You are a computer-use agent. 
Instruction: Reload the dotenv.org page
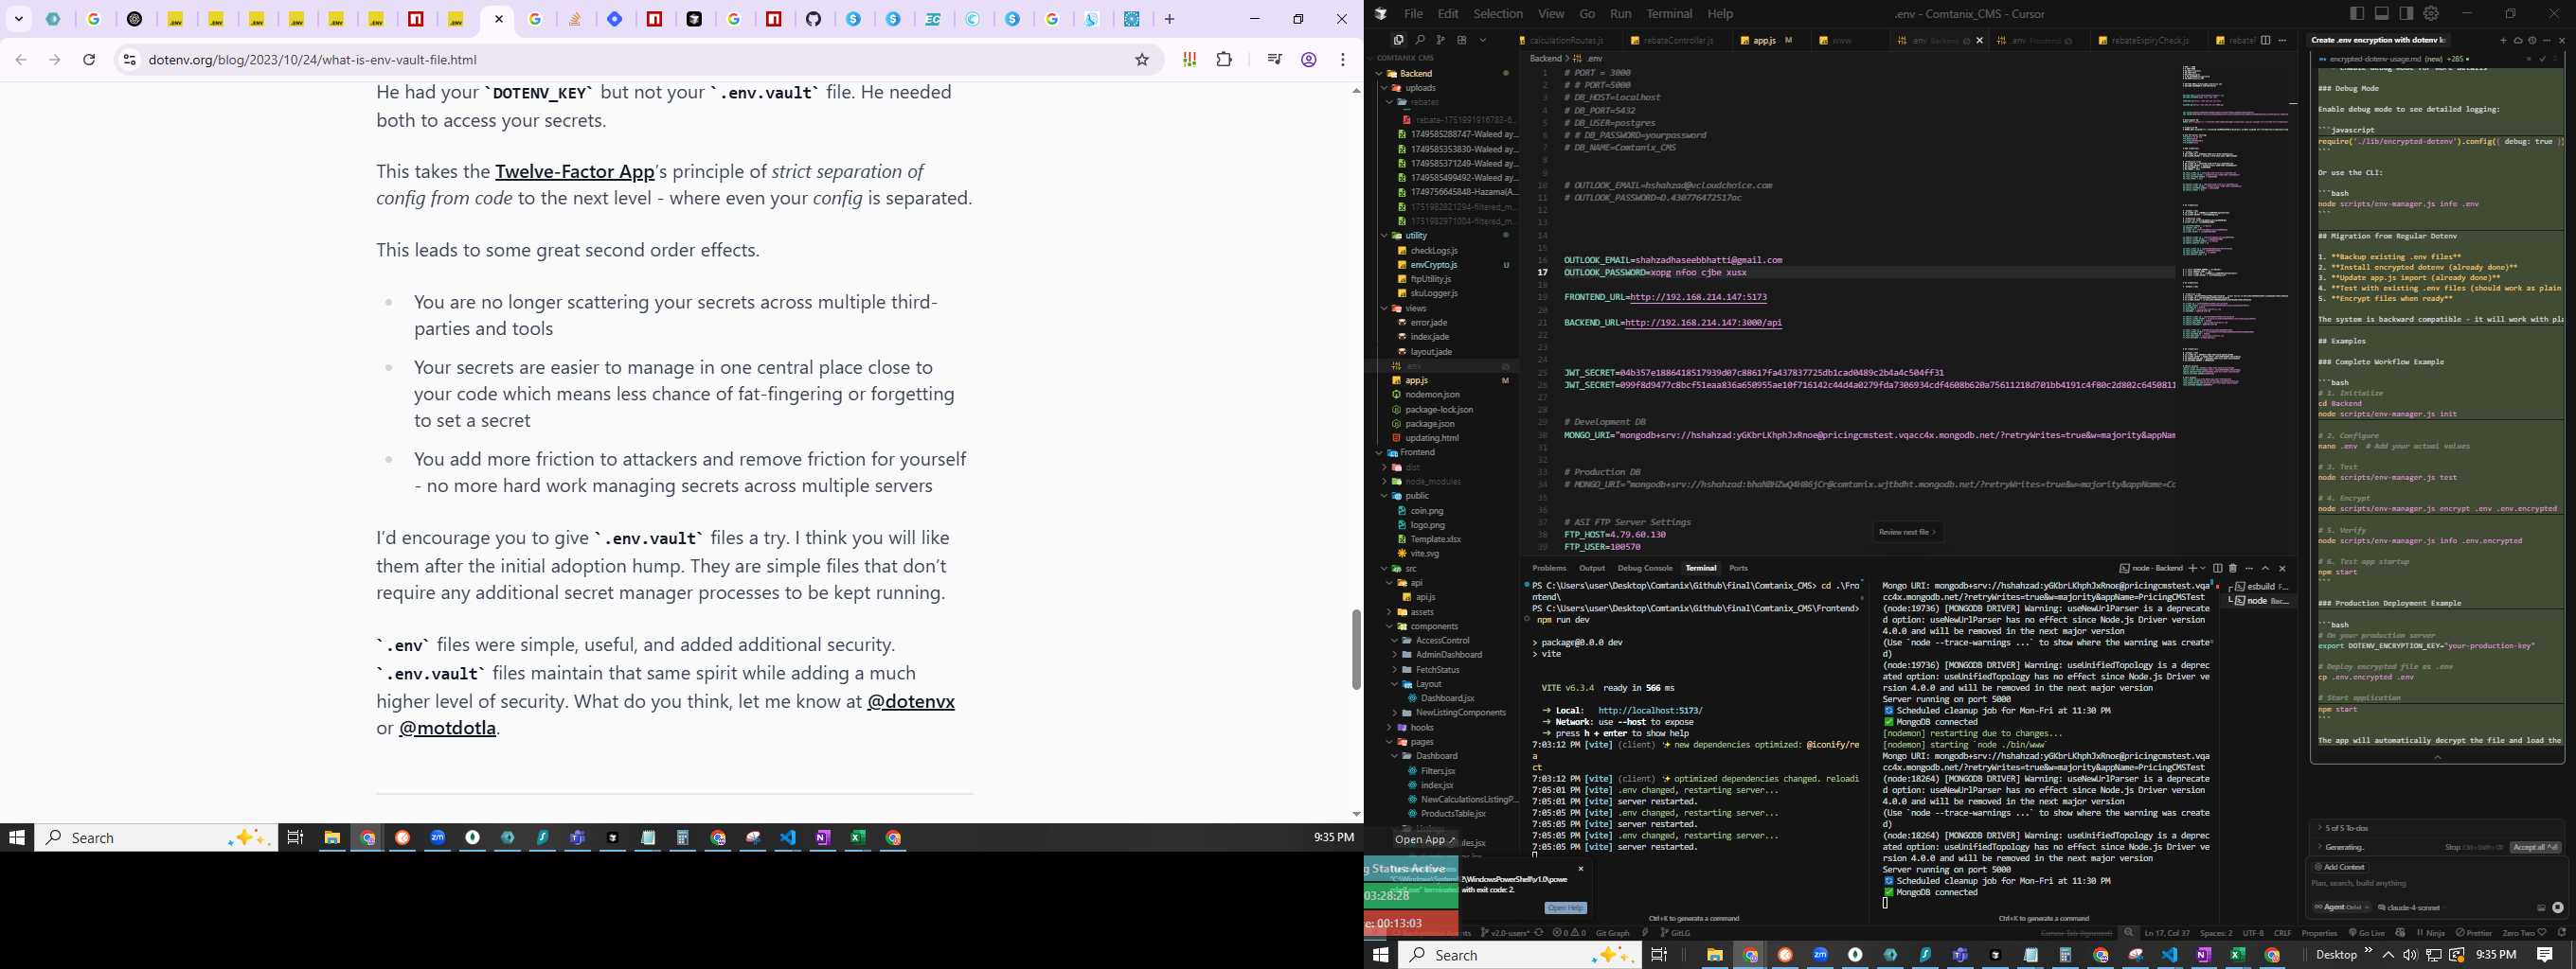[x=89, y=60]
